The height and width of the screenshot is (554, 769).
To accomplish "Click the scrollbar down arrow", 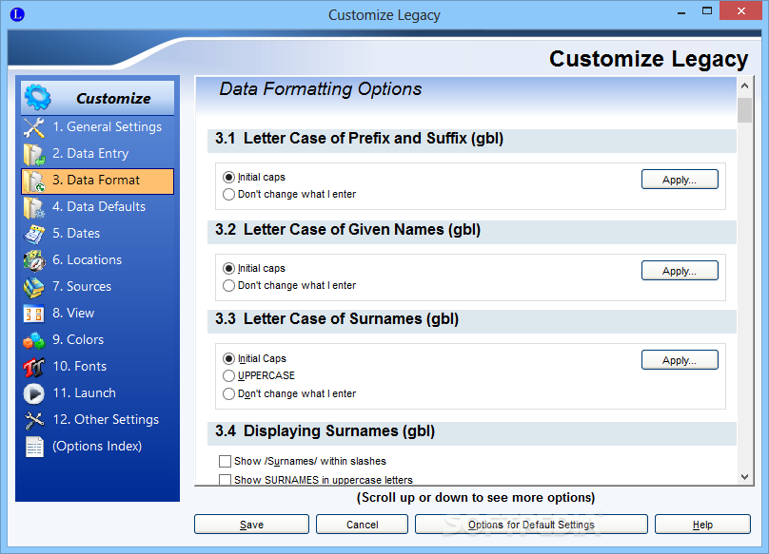I will [744, 477].
